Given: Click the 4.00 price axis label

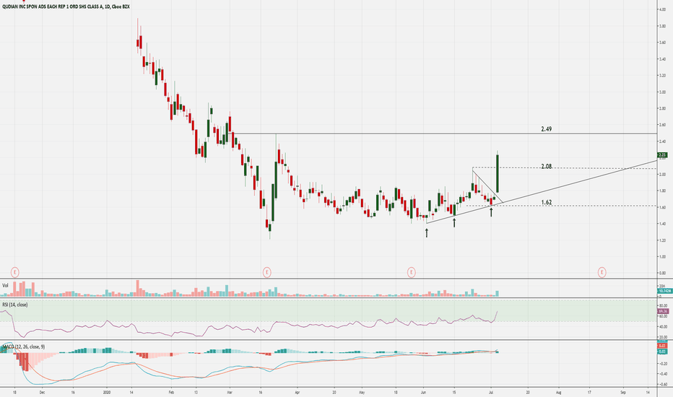Looking at the screenshot, I should (x=662, y=9).
